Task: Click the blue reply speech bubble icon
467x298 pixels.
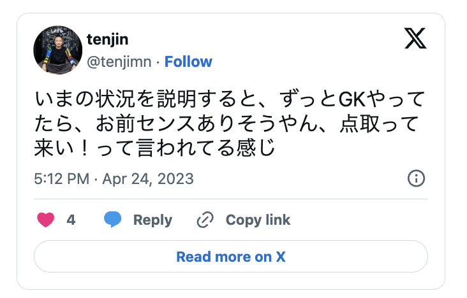Action: 113,220
